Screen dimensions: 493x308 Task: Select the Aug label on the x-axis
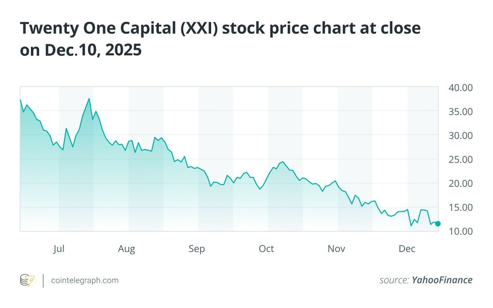(127, 249)
